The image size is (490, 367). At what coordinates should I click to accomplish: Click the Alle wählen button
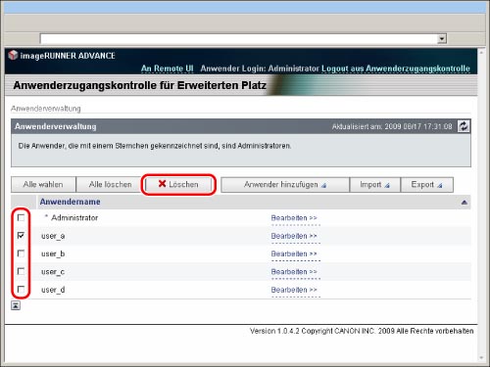43,185
